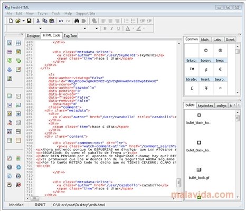This screenshot has height=211, width=246.
Task: Toggle bold formatting with the B button
Action: pos(105,28)
